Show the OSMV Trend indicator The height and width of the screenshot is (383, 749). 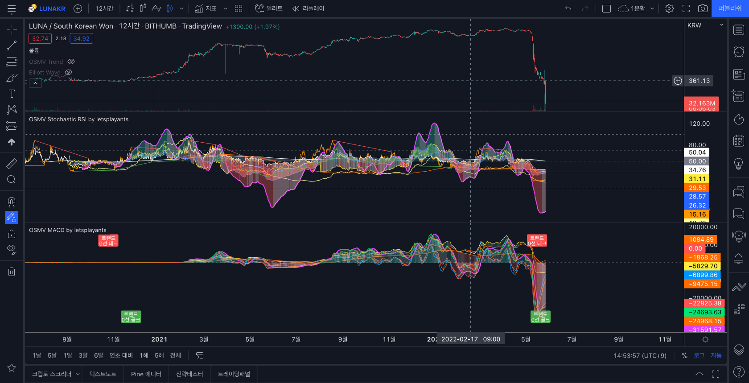pos(71,62)
